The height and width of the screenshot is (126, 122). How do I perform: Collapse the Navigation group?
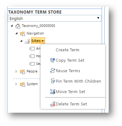tap(16, 33)
